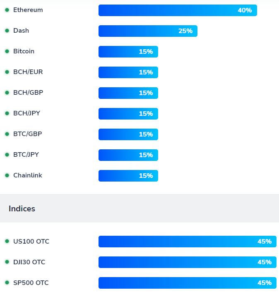Click the green dot next to BCH/EUR

pyautogui.click(x=7, y=72)
